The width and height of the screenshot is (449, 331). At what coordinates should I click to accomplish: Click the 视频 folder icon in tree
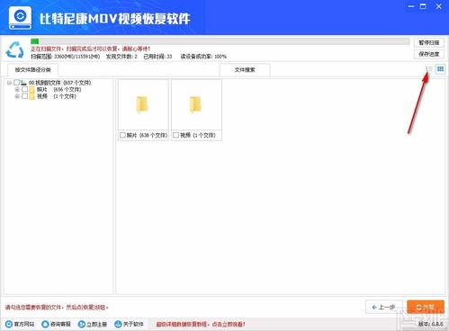click(31, 96)
